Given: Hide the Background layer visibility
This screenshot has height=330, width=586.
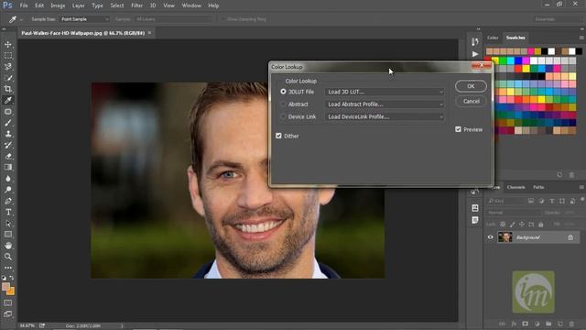Looking at the screenshot, I should click(x=491, y=237).
